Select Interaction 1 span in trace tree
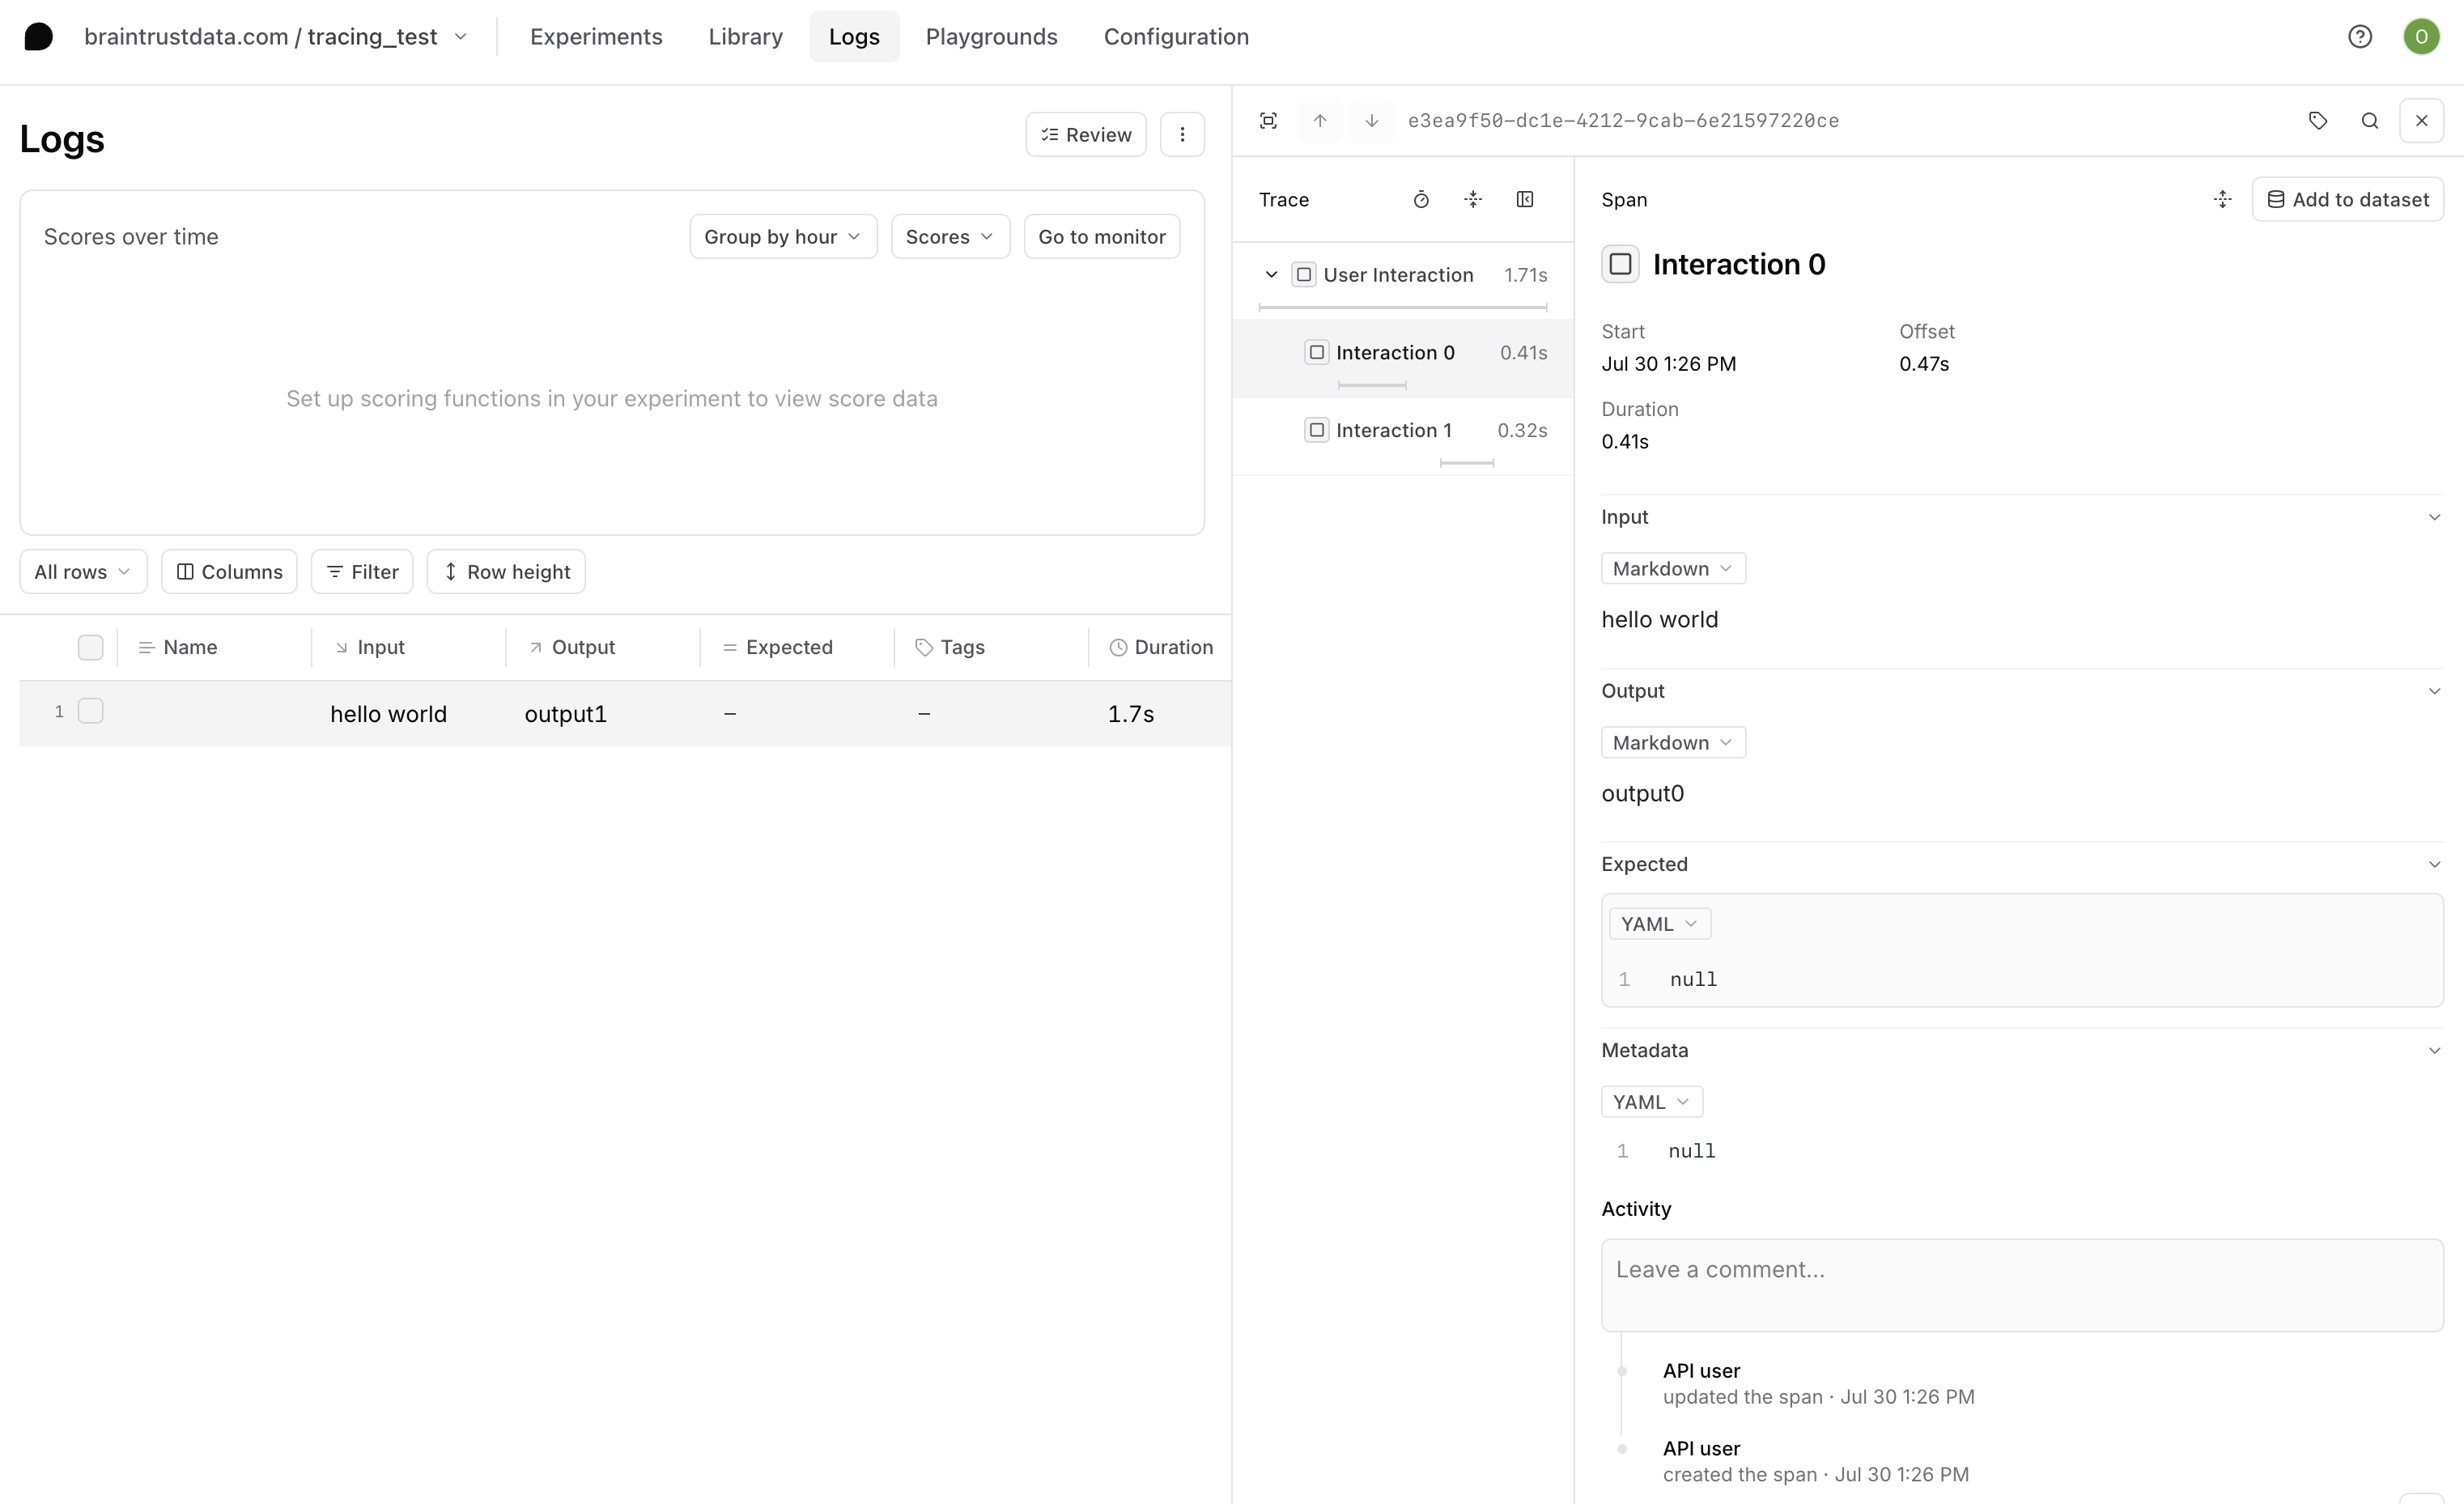Image resolution: width=2464 pixels, height=1504 pixels. [1403, 437]
